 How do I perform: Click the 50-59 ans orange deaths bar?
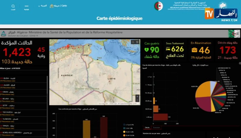156,109
